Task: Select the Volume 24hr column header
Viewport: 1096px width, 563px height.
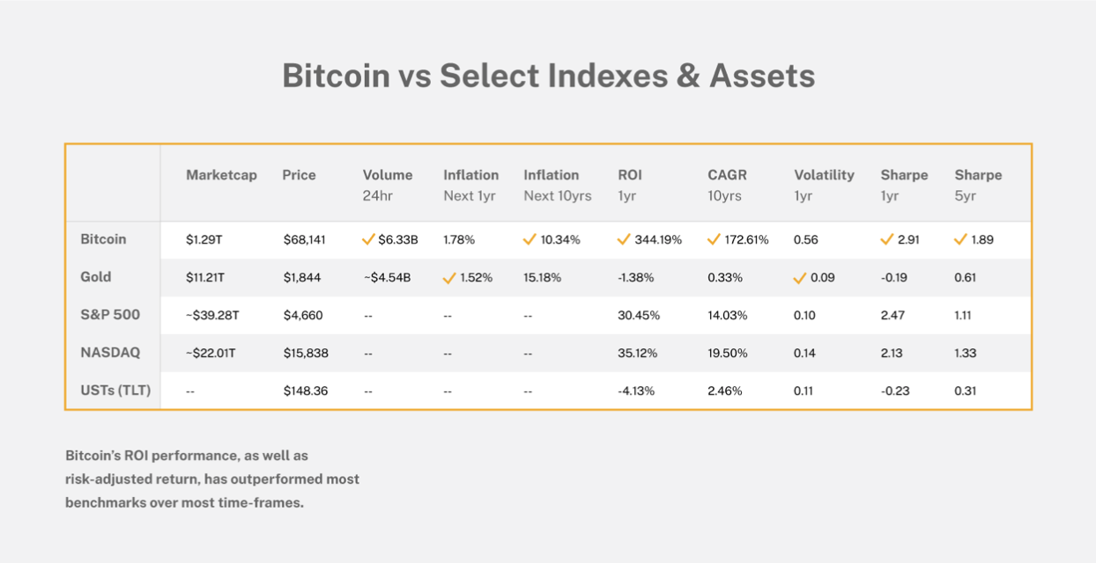Action: 387,185
